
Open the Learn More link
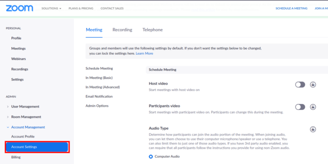coord(144,53)
